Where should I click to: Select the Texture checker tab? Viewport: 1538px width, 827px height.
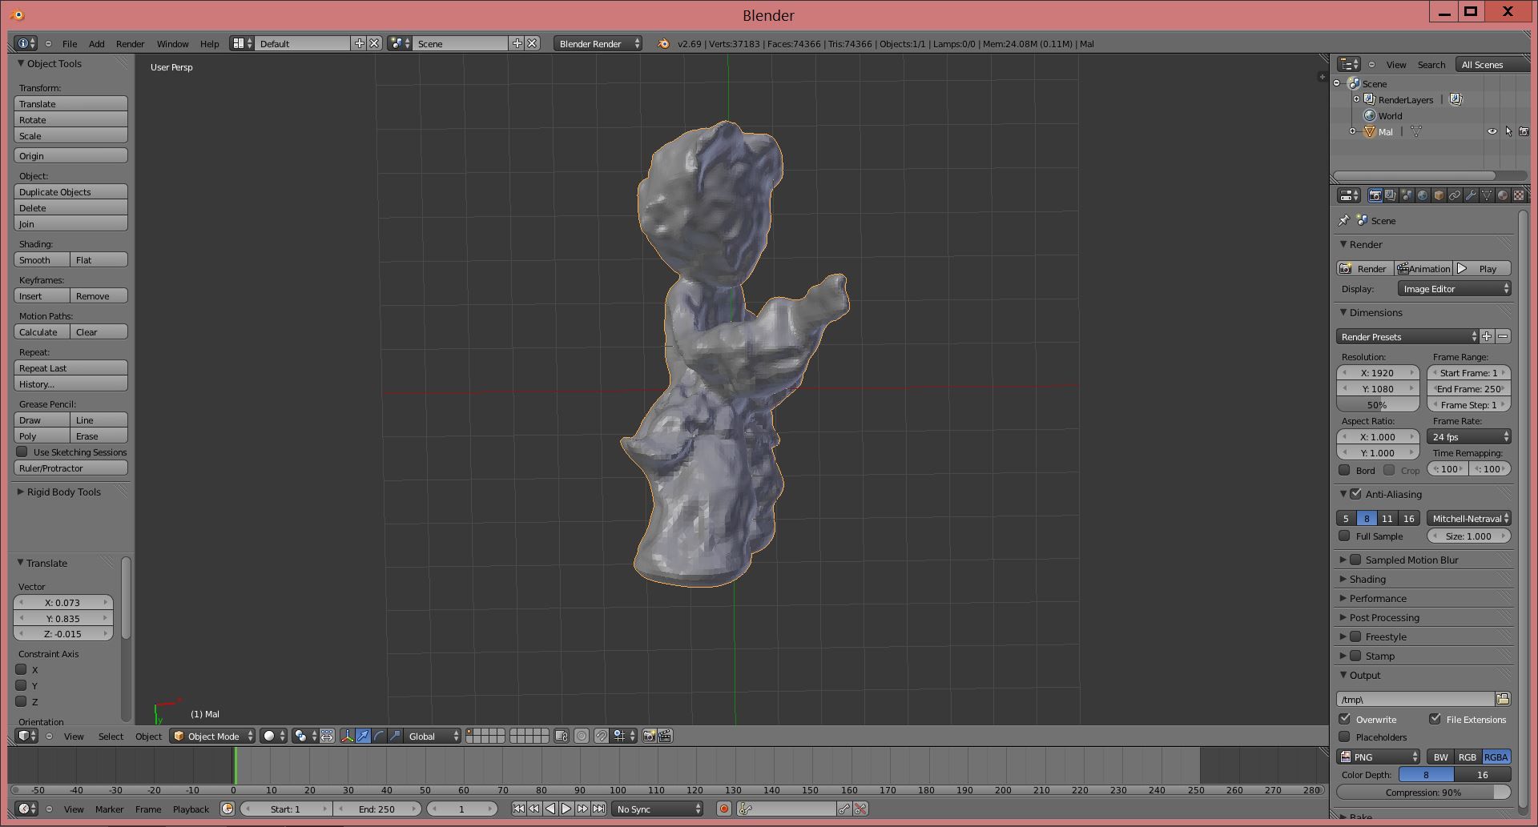click(x=1518, y=195)
